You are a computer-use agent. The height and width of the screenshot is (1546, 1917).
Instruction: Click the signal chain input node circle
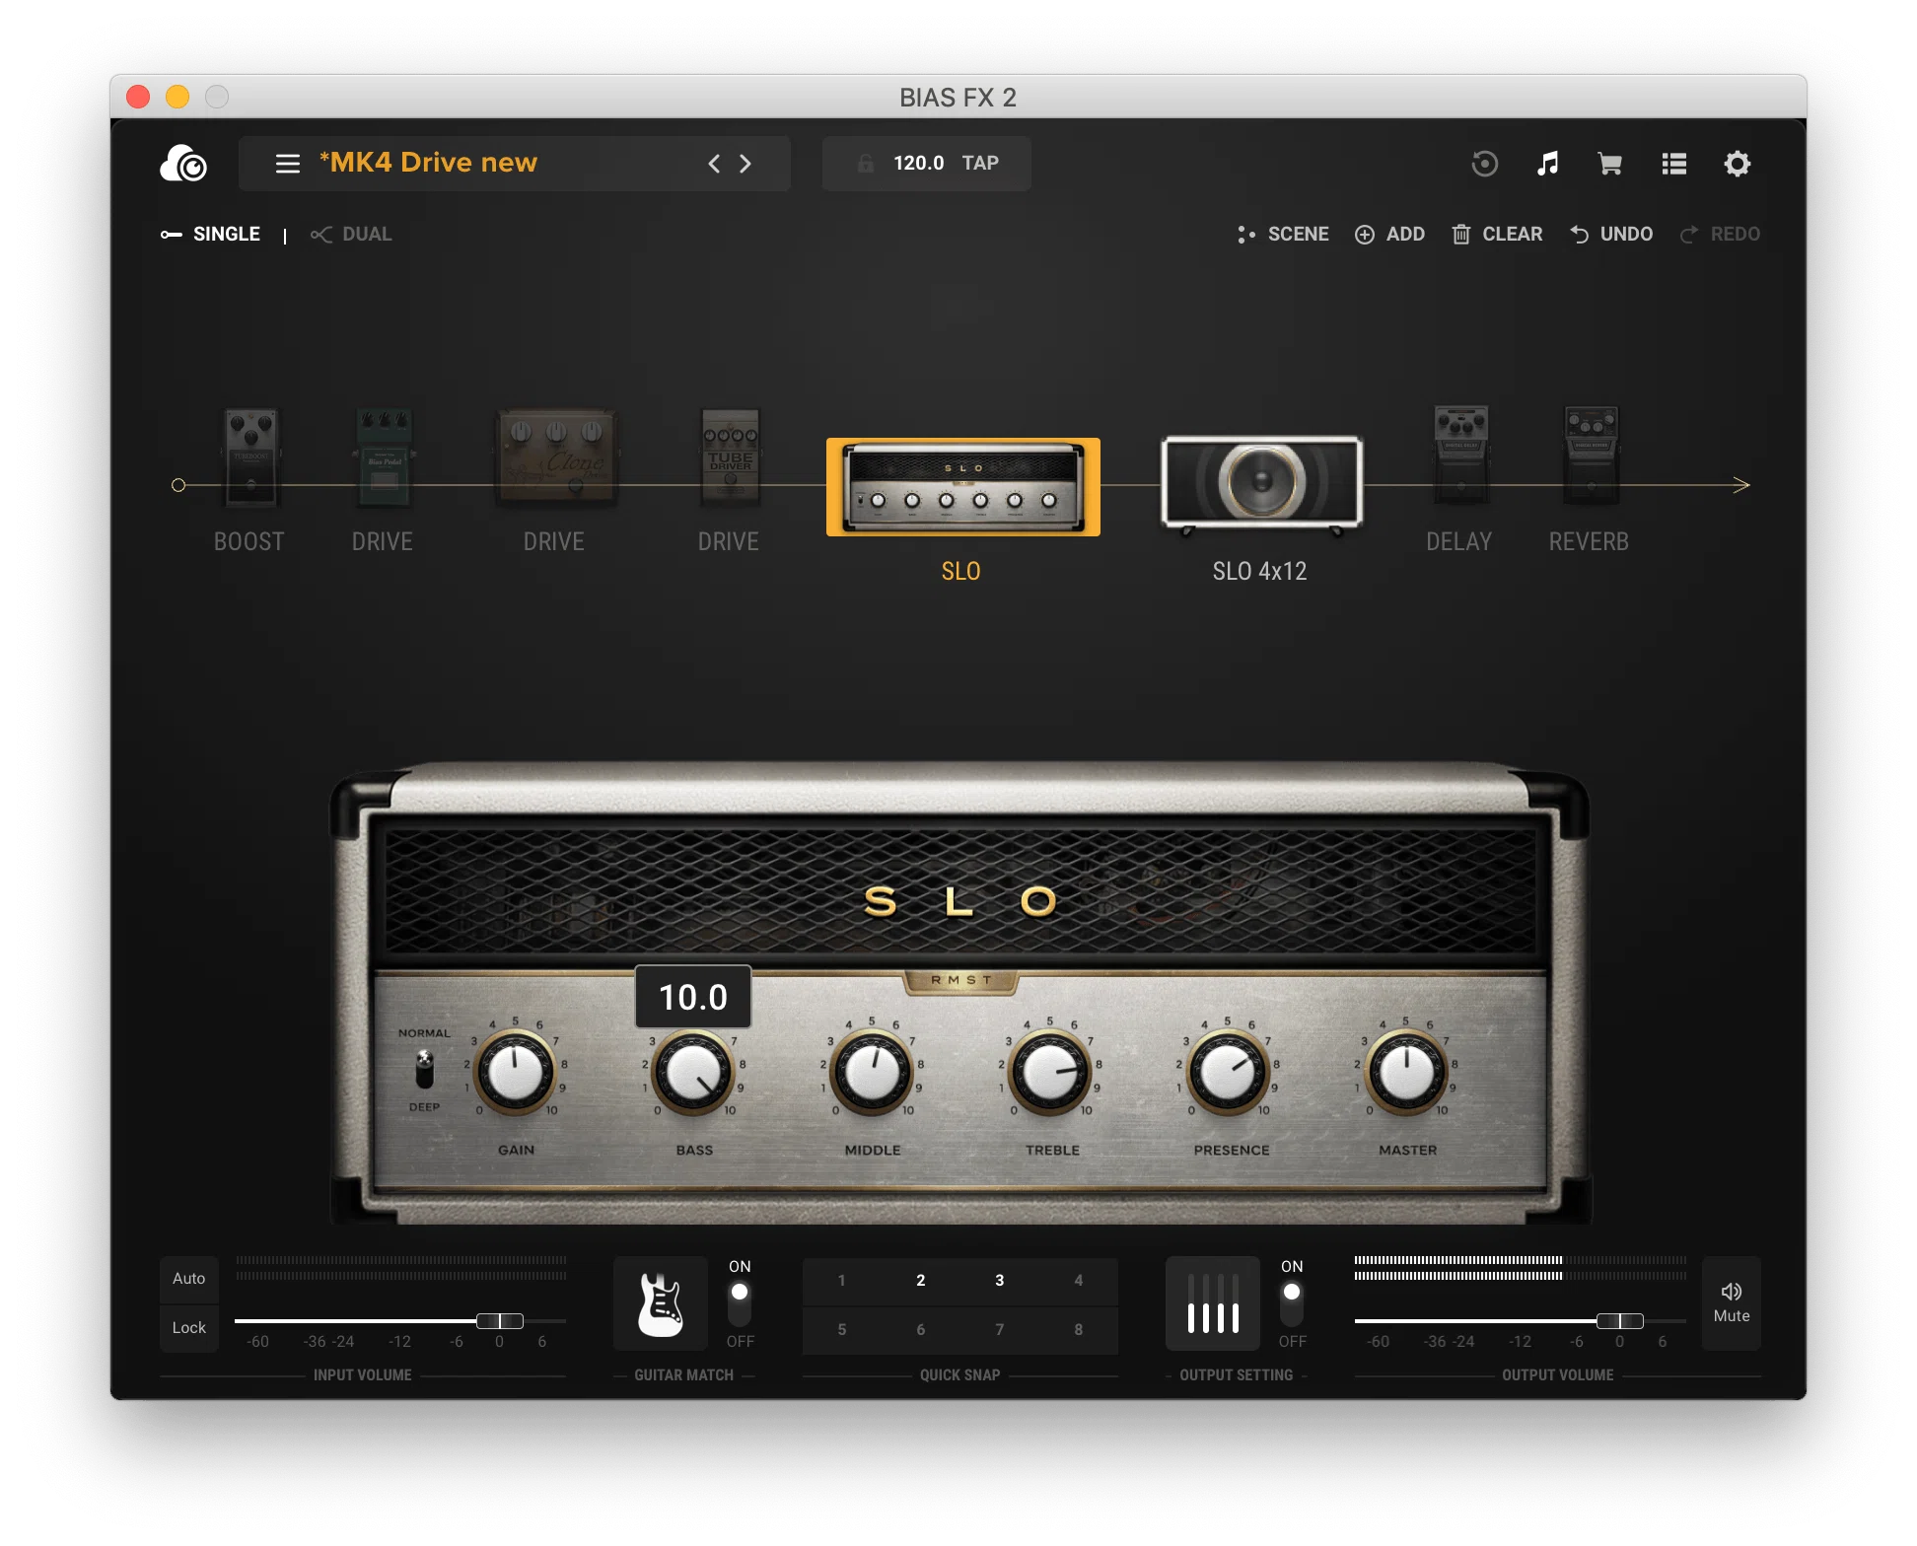(178, 485)
